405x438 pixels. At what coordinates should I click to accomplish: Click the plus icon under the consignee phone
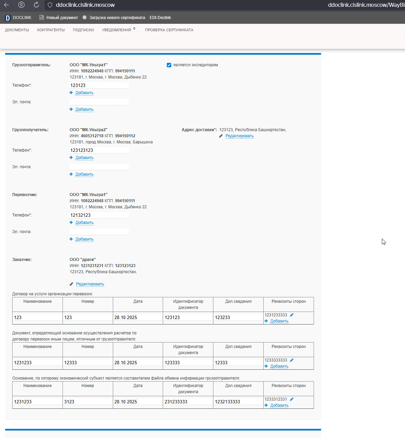click(x=71, y=158)
